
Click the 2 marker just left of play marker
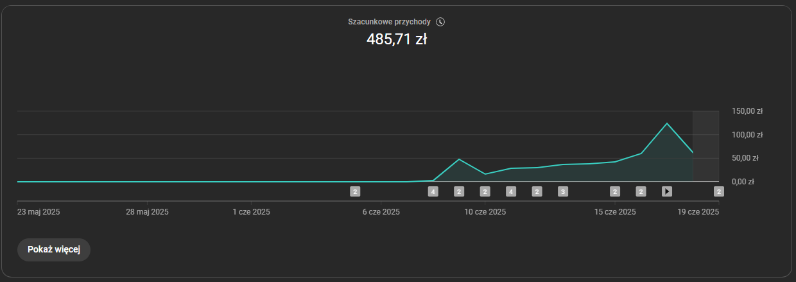click(641, 191)
